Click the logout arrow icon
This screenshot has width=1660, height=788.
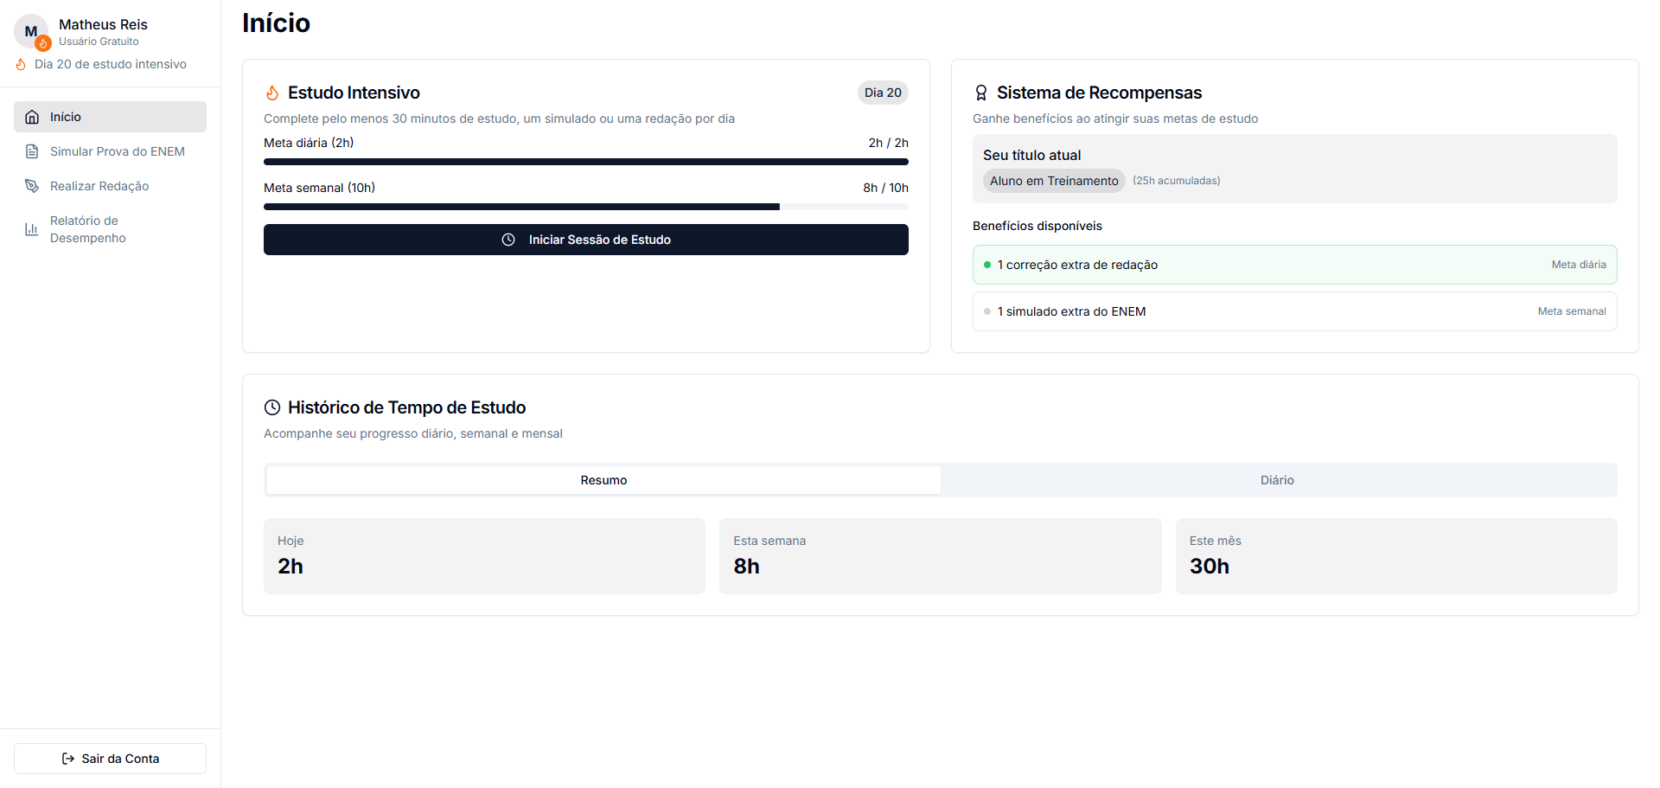coord(68,759)
